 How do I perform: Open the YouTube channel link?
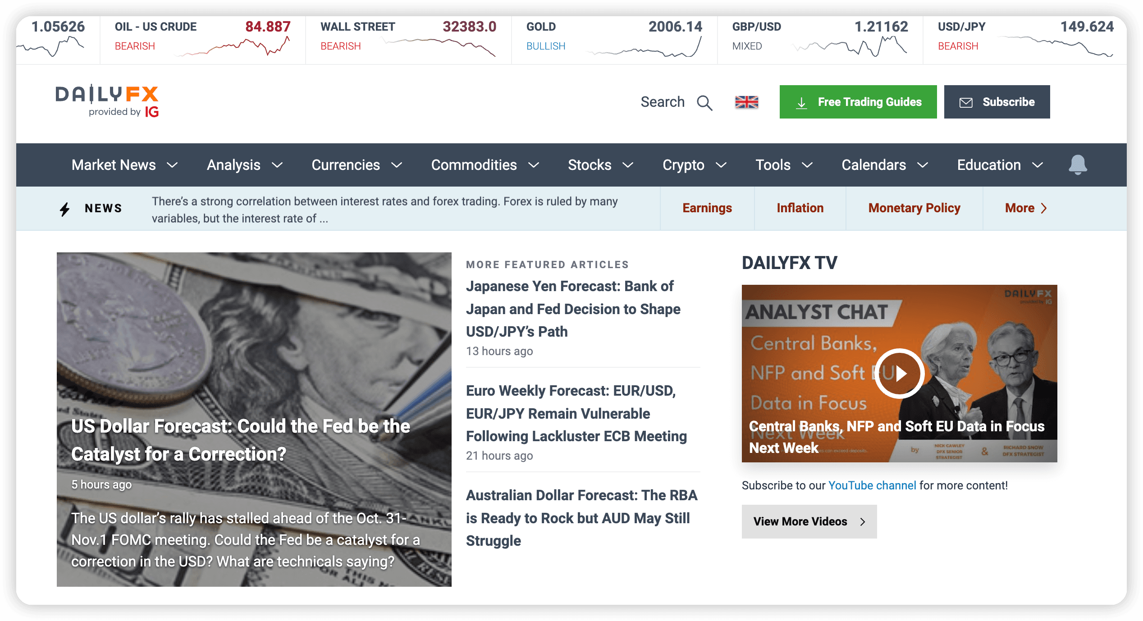pyautogui.click(x=872, y=485)
